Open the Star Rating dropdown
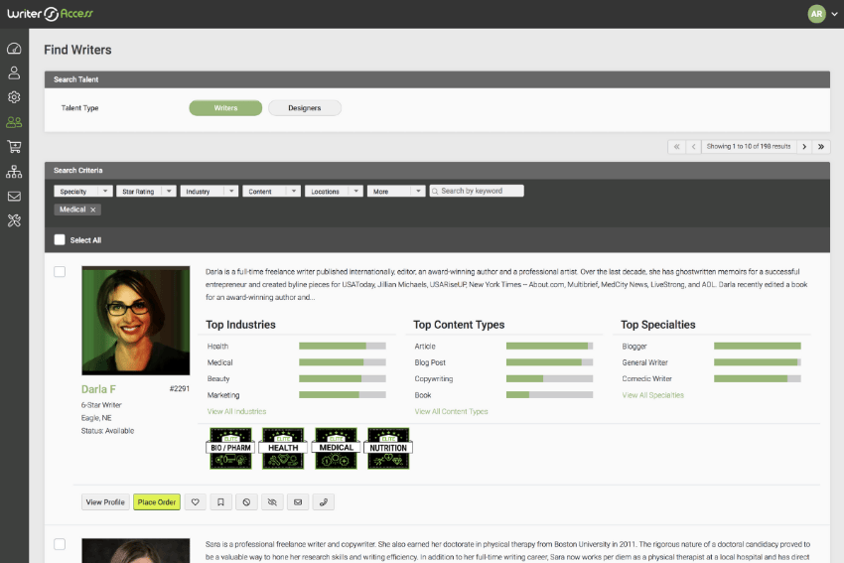Screen dimensions: 844x563 click(x=146, y=191)
